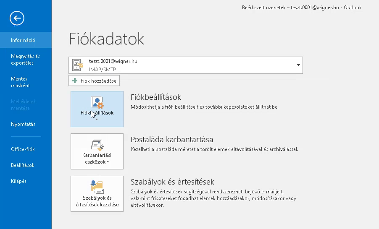The height and width of the screenshot is (229, 379).
Task: Click the IMAP/SMTP account type label
Action: [x=102, y=70]
